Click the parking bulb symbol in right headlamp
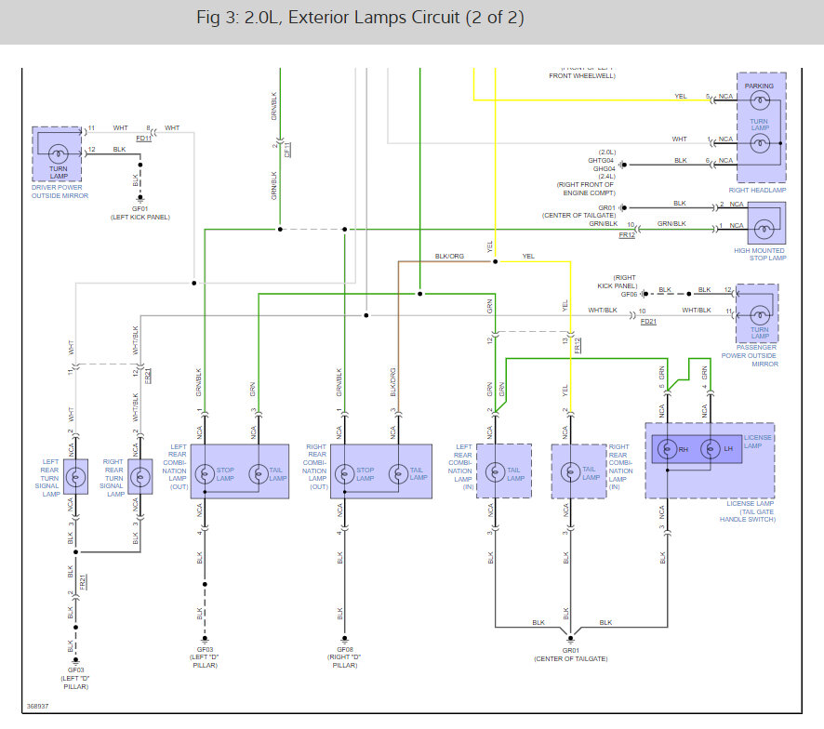824x729 pixels. pyautogui.click(x=760, y=100)
